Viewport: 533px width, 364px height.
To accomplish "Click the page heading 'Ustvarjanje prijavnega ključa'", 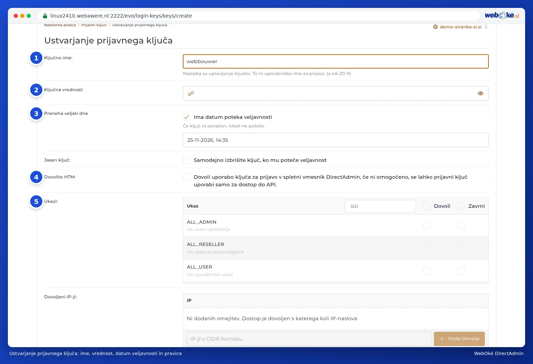I will (108, 41).
